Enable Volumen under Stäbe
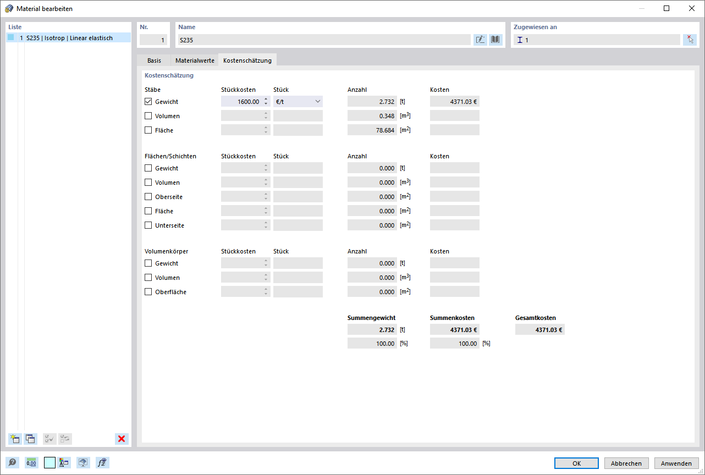Screen dimensions: 705x475 pos(148,116)
